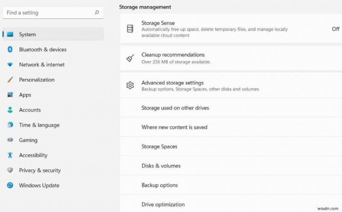
Task: Click the Network & internet wifi icon
Action: (10, 65)
